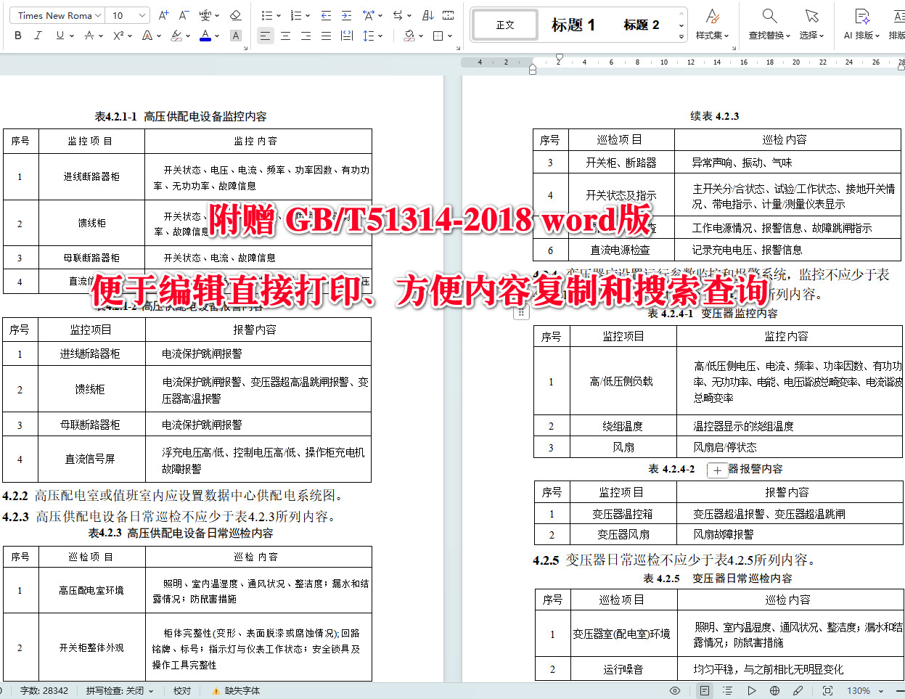Image resolution: width=905 pixels, height=699 pixels.
Task: Click the word count 字数: 28342
Action: tap(44, 690)
